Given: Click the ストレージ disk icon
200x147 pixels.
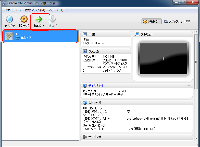Looking at the screenshot, I should (85, 103).
